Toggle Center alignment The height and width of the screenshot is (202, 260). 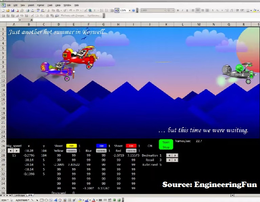tap(198, 11)
